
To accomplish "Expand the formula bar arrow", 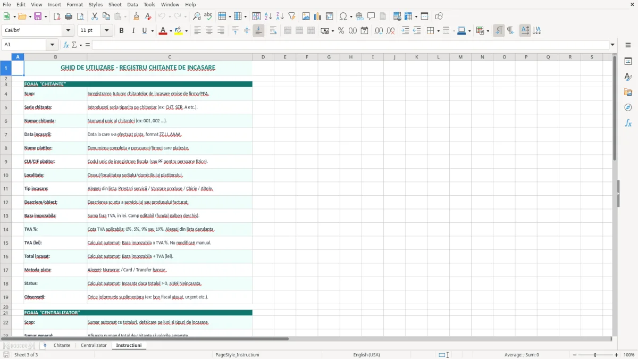I will 613,45.
